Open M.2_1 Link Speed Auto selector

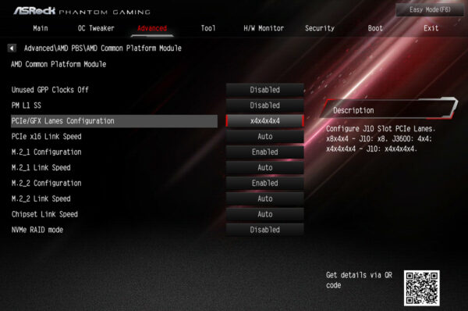pos(264,167)
